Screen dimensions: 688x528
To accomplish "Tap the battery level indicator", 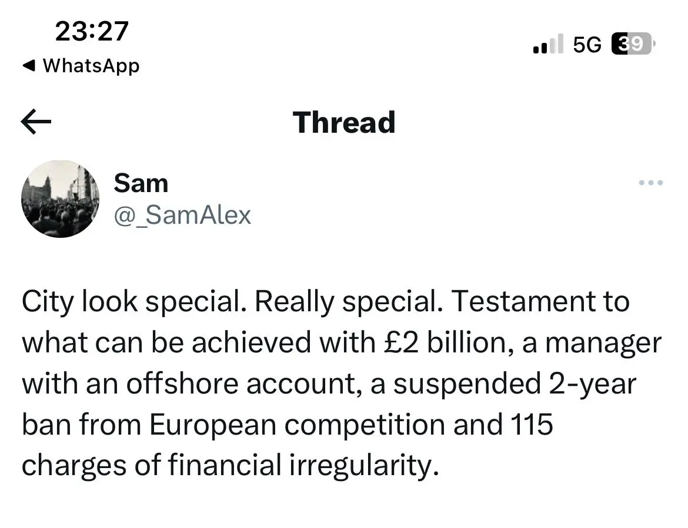I will click(x=633, y=44).
